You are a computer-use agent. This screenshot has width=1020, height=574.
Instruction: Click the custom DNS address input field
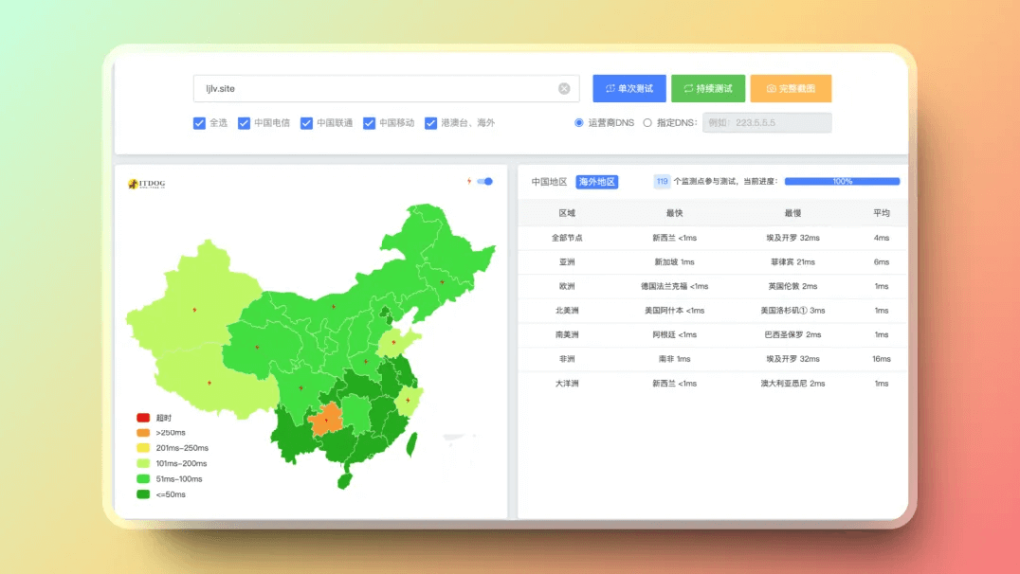766,123
